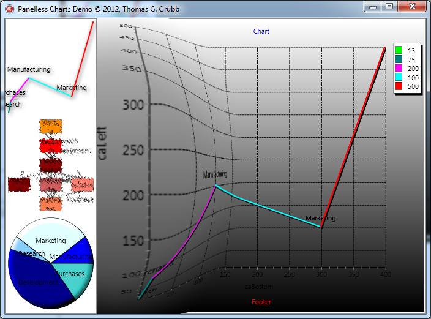The image size is (431, 319).
Task: Click the teal legend swatch labeled 75
Action: [399, 59]
